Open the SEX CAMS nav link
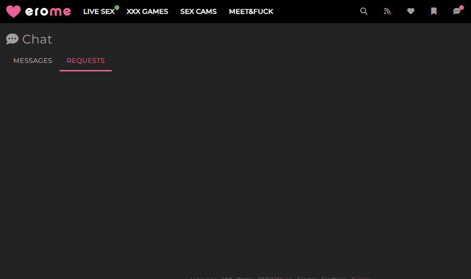Image resolution: width=471 pixels, height=279 pixels. coord(198,11)
